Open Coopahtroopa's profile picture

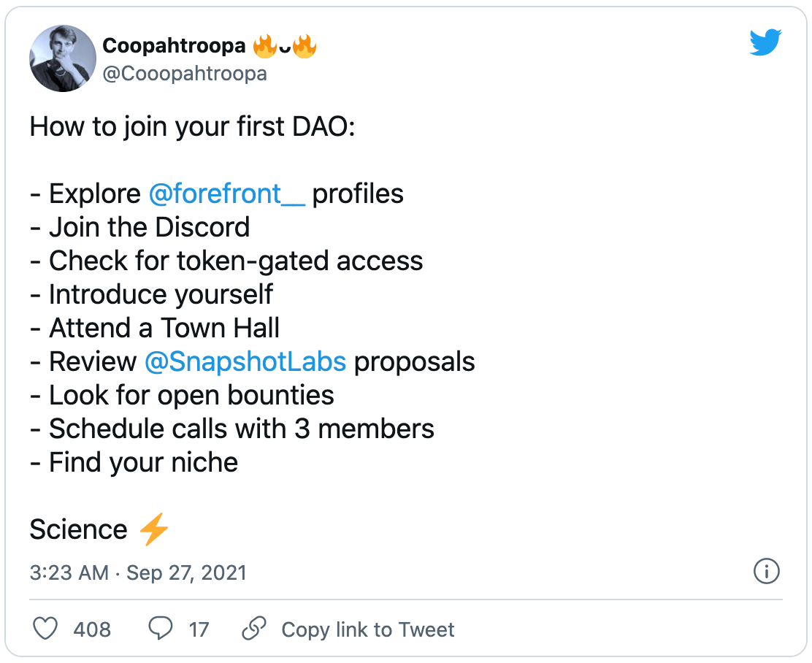point(62,58)
